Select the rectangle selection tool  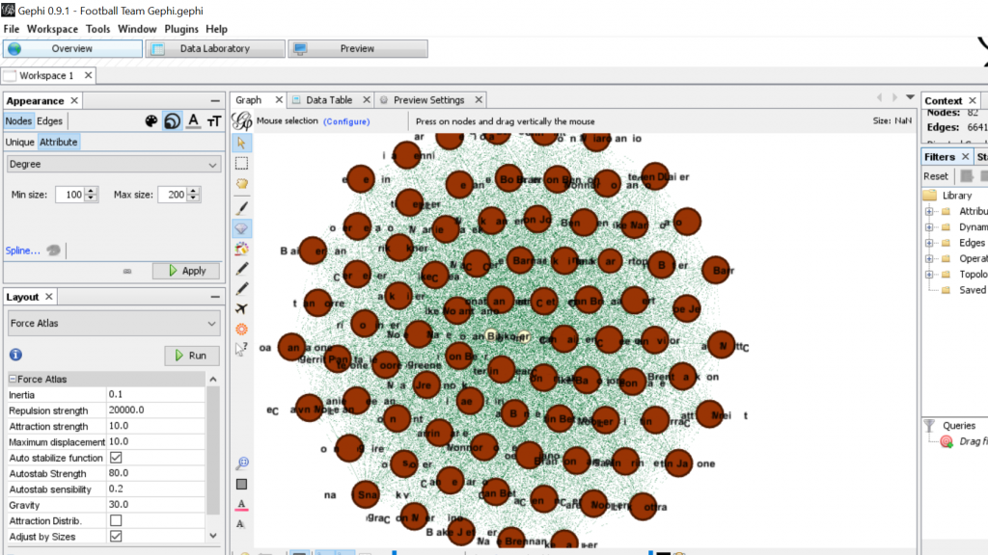242,163
